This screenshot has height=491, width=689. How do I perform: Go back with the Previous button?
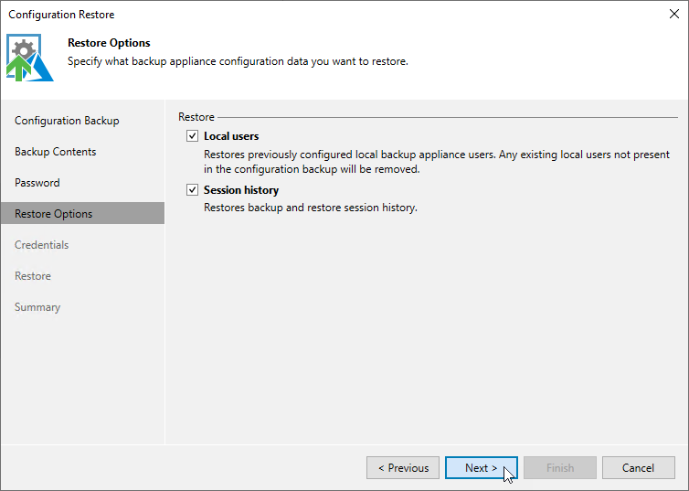403,468
